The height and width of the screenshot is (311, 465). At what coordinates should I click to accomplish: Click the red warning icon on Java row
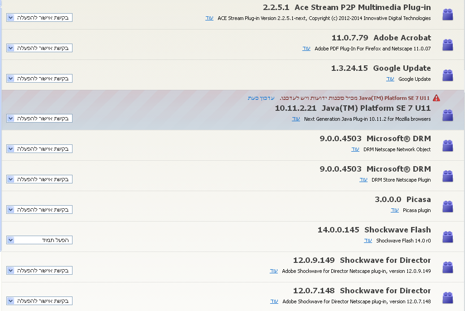(x=436, y=98)
